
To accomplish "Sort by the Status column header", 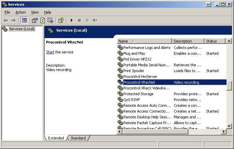I will (215, 41).
